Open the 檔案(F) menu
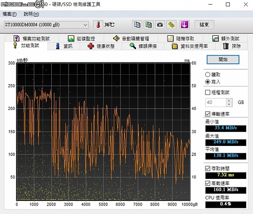 (x=10, y=14)
